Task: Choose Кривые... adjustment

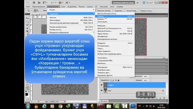Action: tap(115, 19)
